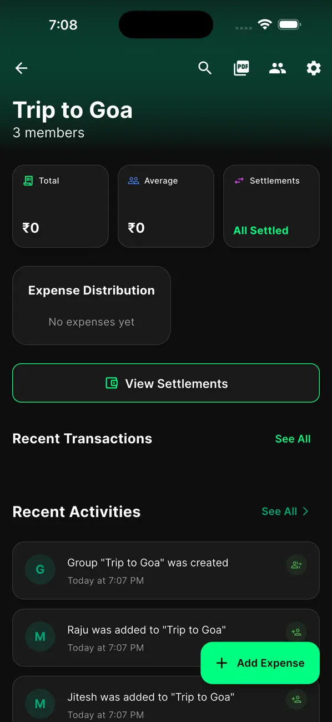Tap the Add Expense button
332x722 pixels.
259,663
